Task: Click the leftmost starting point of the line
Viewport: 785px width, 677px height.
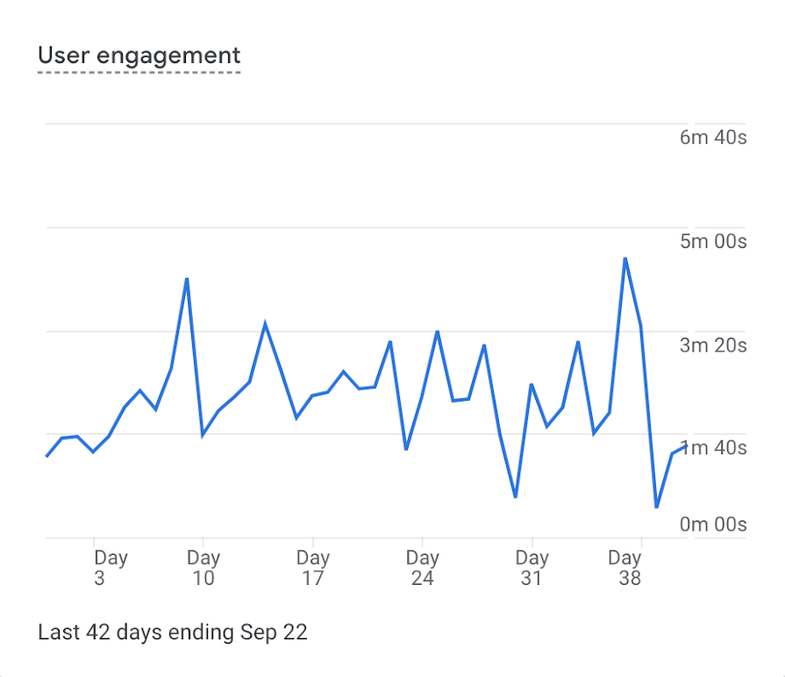Action: (x=46, y=456)
